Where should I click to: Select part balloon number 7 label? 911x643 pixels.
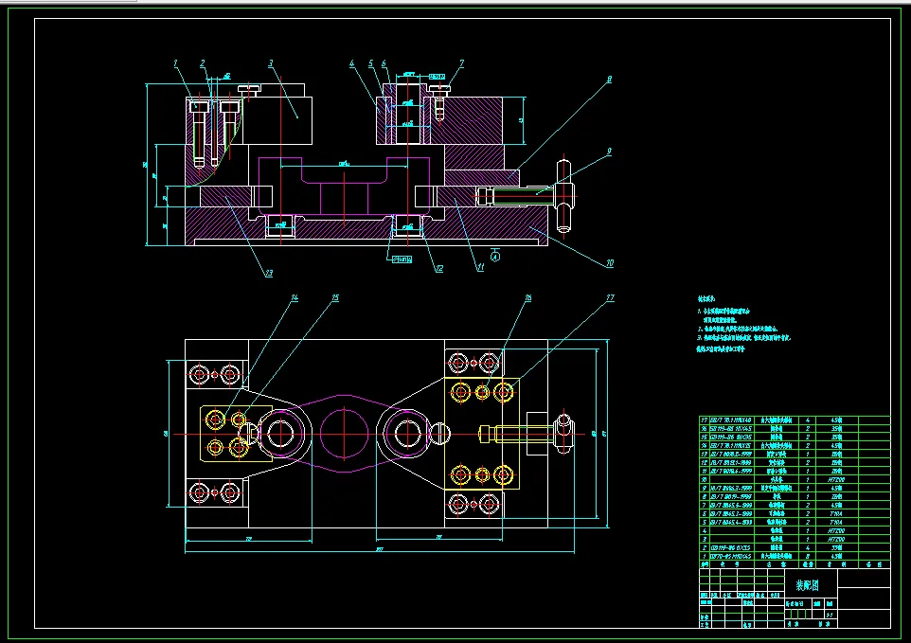[x=461, y=63]
